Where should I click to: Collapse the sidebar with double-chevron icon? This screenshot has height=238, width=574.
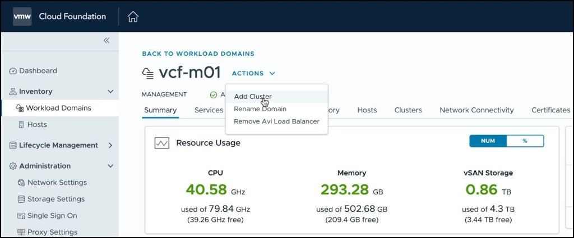107,40
